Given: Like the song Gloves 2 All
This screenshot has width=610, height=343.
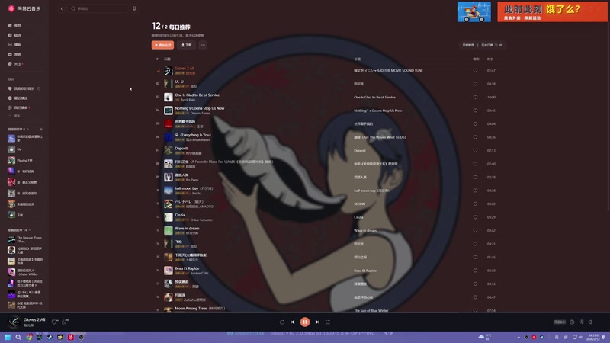Looking at the screenshot, I should [475, 71].
